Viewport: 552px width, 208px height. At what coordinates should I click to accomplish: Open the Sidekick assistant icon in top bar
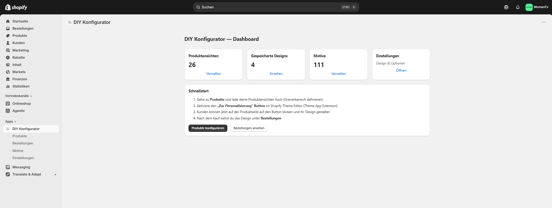(506, 7)
